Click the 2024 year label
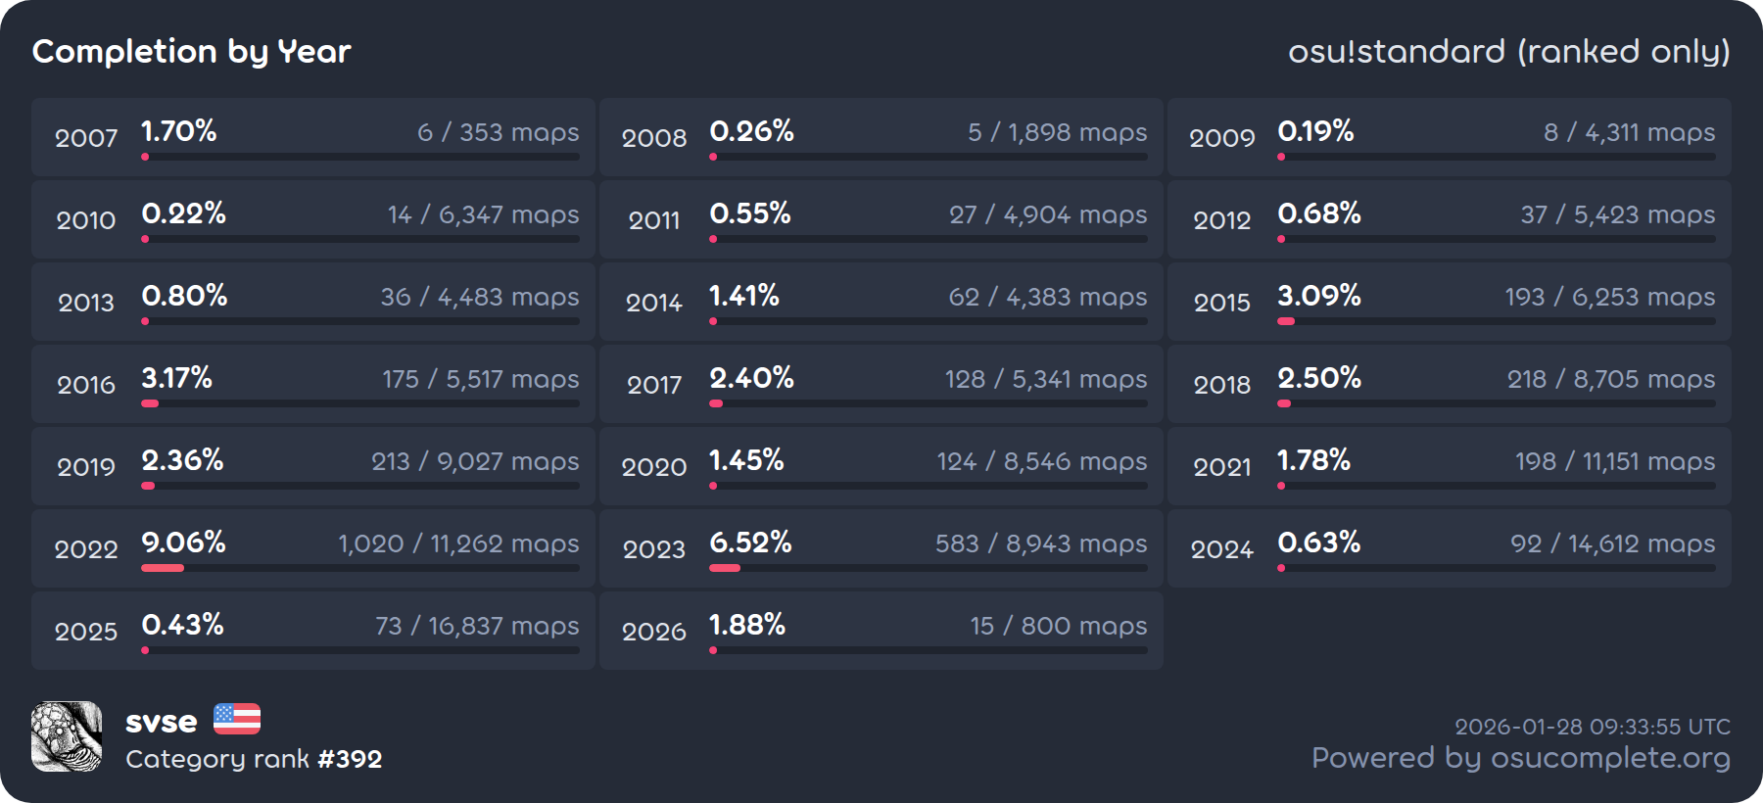 coord(1222,549)
